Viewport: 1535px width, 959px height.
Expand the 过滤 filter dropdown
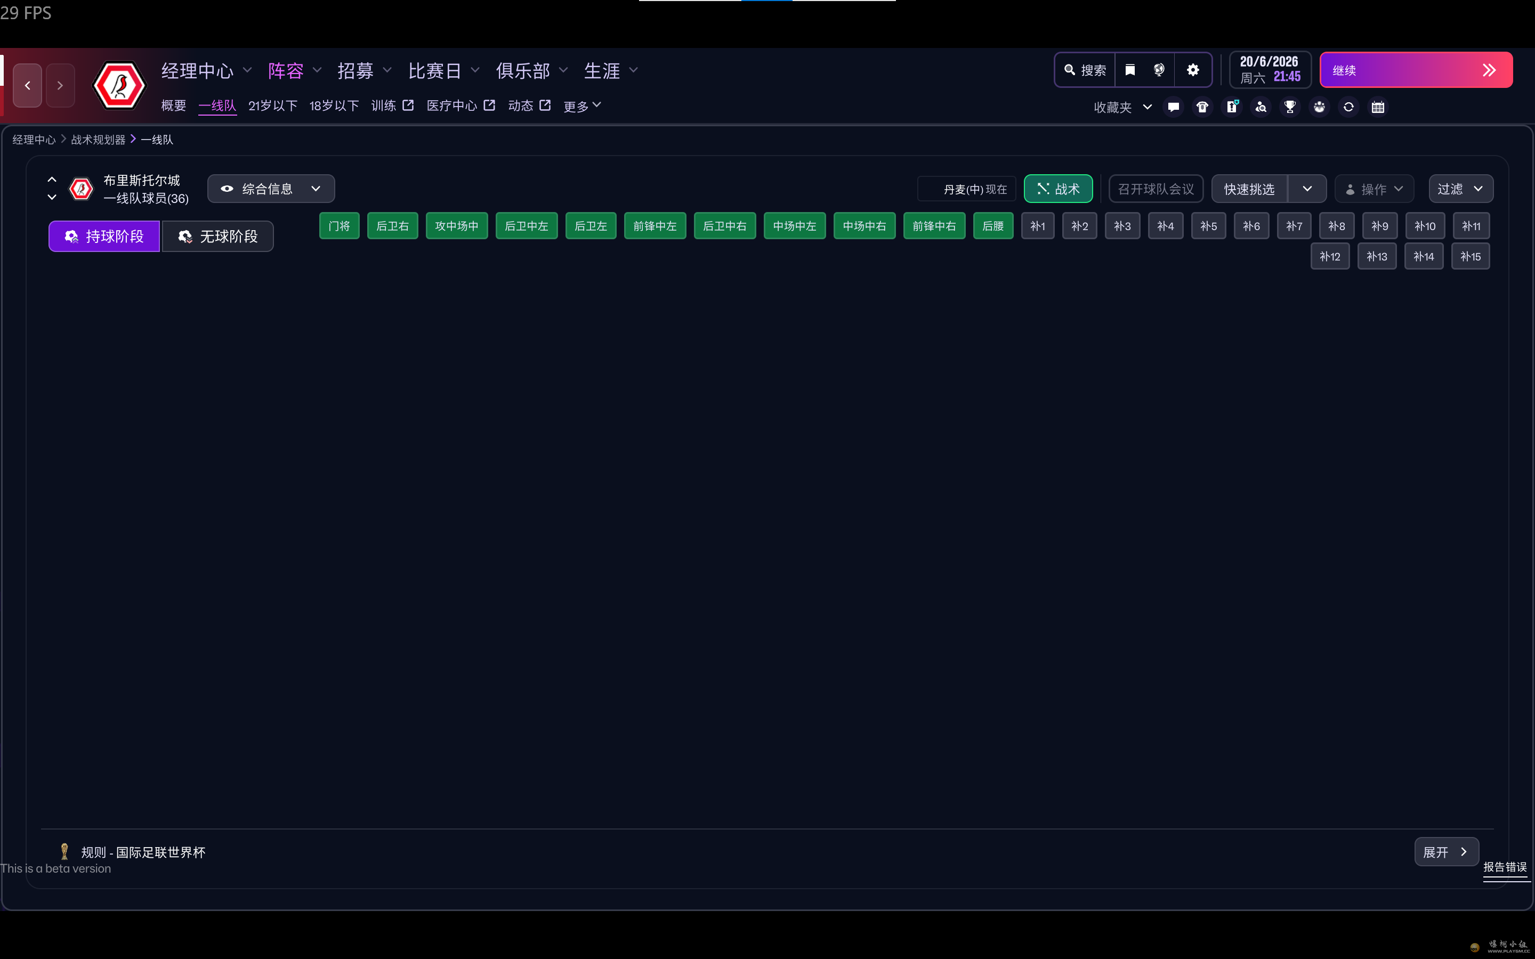[1460, 189]
